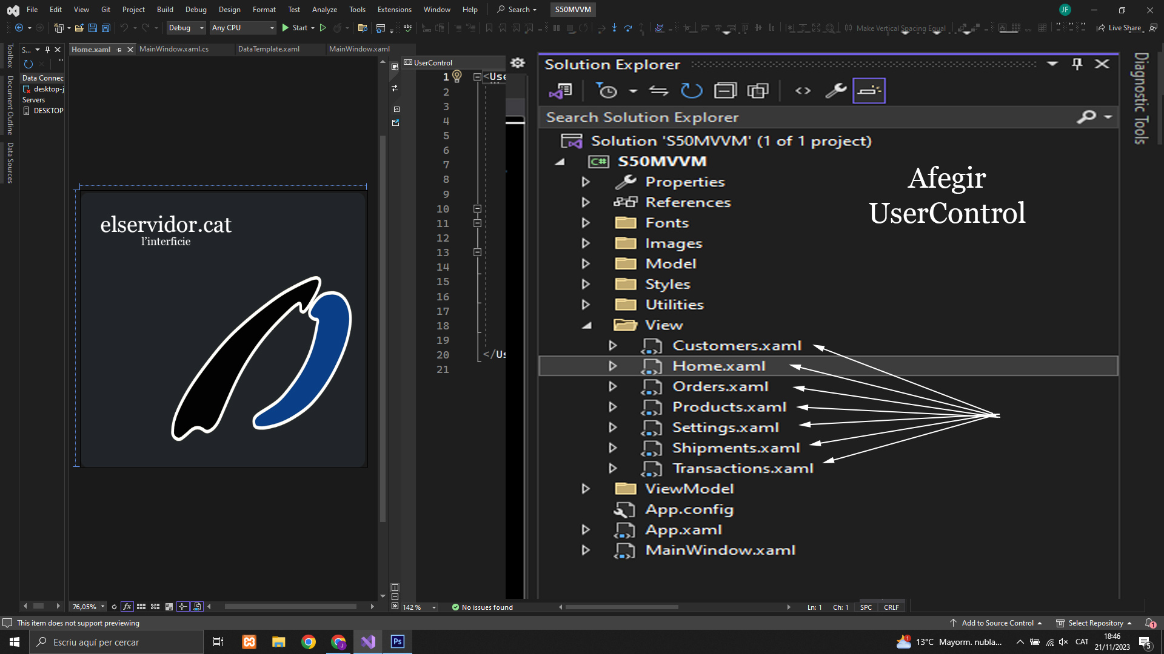
Task: Toggle snap to snaplines in designer bar
Action: [x=182, y=606]
